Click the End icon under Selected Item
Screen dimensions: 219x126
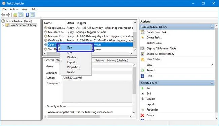click(x=143, y=94)
